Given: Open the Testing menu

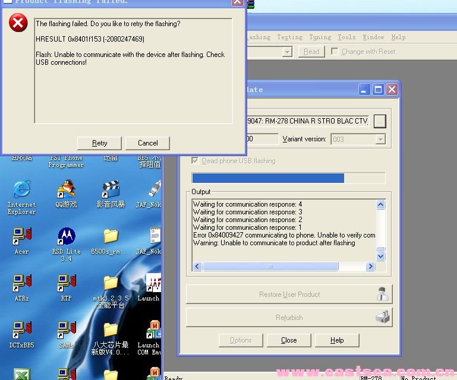Looking at the screenshot, I should [x=289, y=37].
